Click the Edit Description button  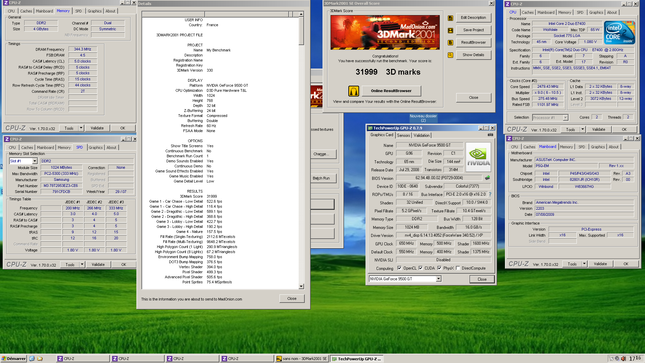pyautogui.click(x=473, y=18)
